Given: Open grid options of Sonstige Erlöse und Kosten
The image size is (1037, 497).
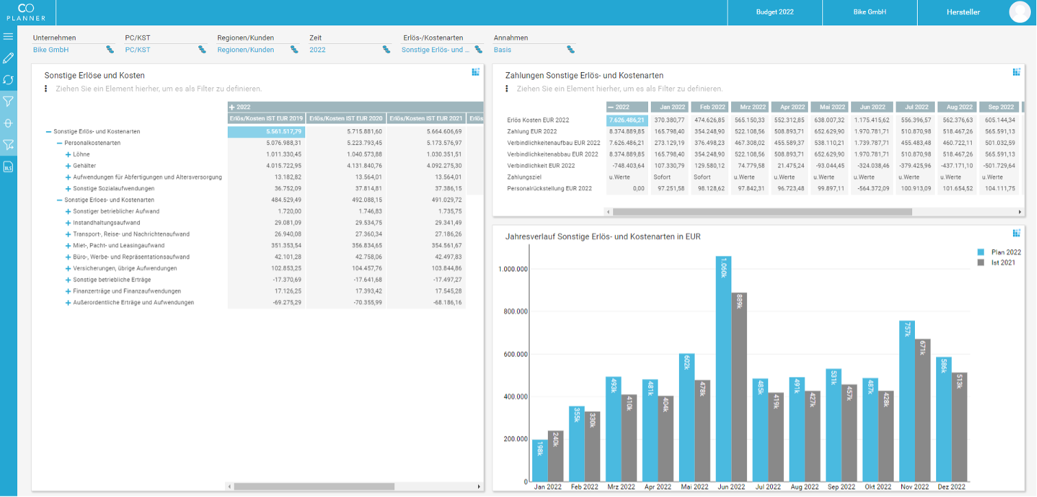Looking at the screenshot, I should pyautogui.click(x=476, y=71).
